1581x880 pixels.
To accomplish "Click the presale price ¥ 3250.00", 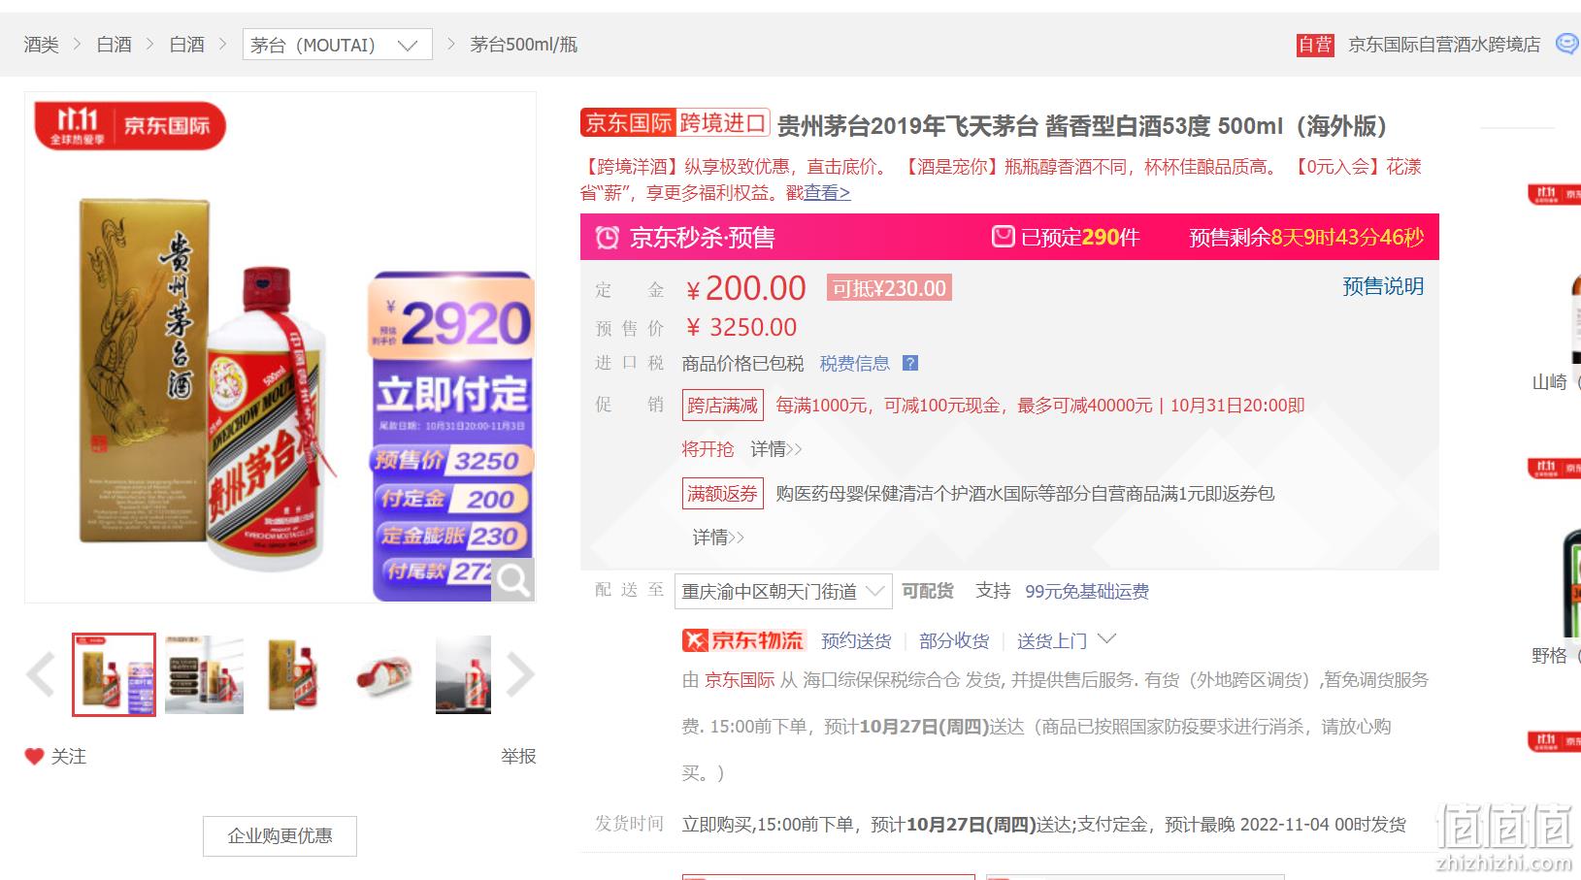I will (741, 328).
